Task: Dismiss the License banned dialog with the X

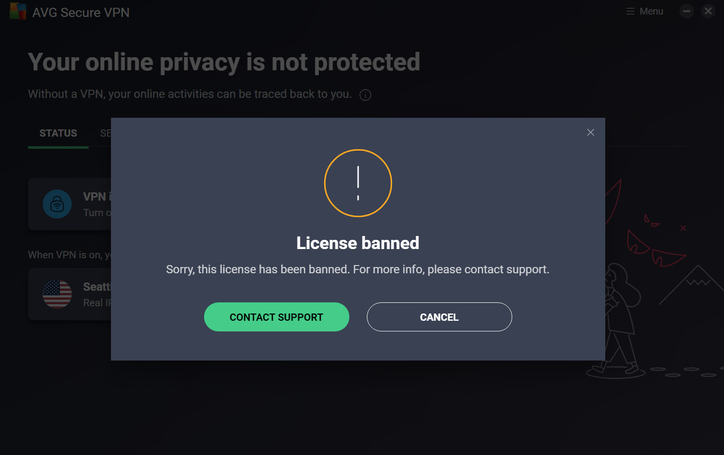Action: point(591,132)
